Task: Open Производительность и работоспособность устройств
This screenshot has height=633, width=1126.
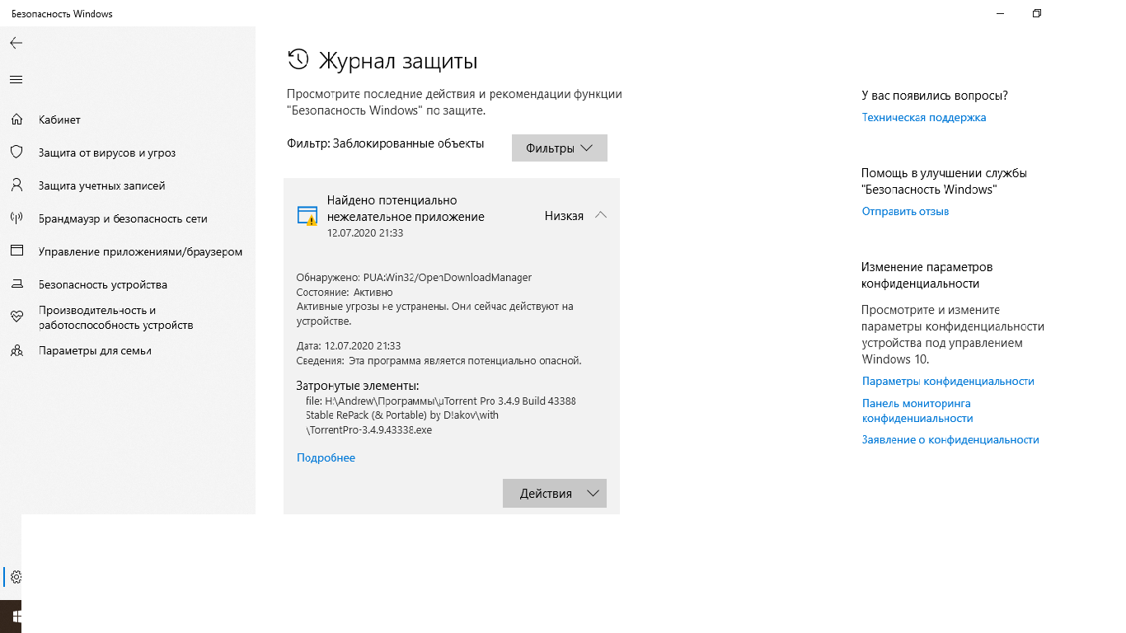Action: click(115, 317)
